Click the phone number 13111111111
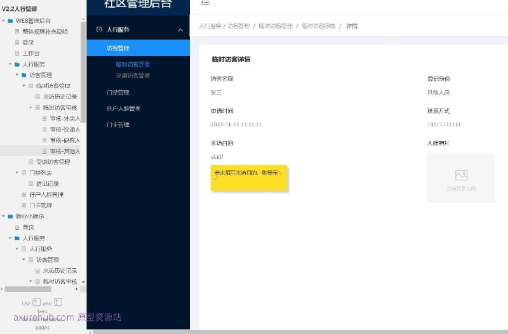The image size is (508, 334). pos(443,124)
